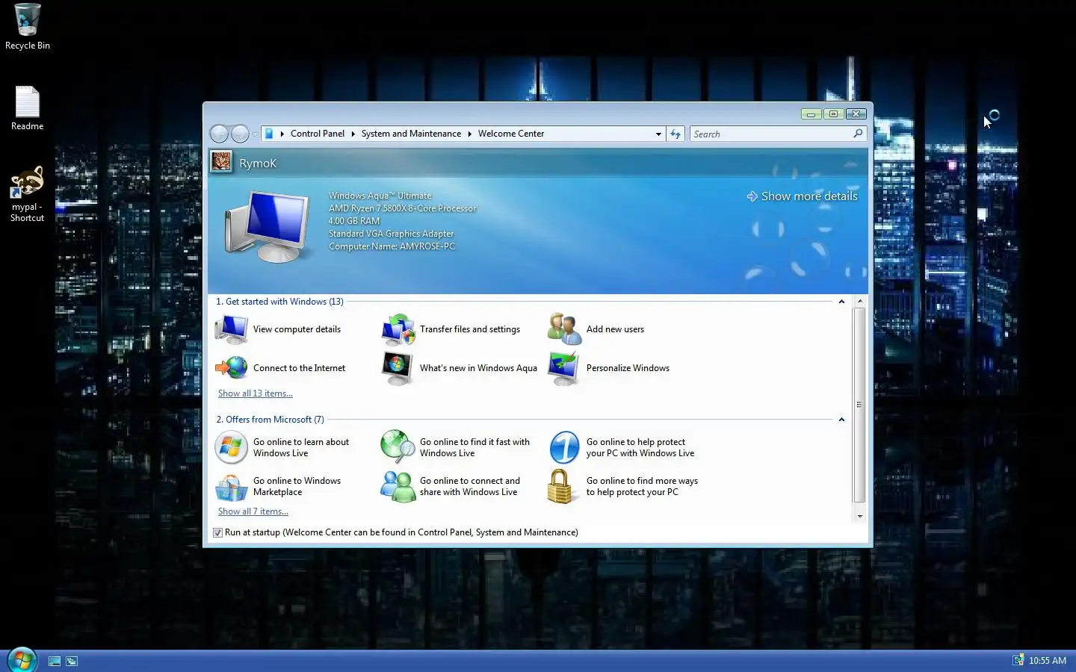Viewport: 1076px width, 672px height.
Task: Go back with the Back arrow button
Action: pos(219,134)
